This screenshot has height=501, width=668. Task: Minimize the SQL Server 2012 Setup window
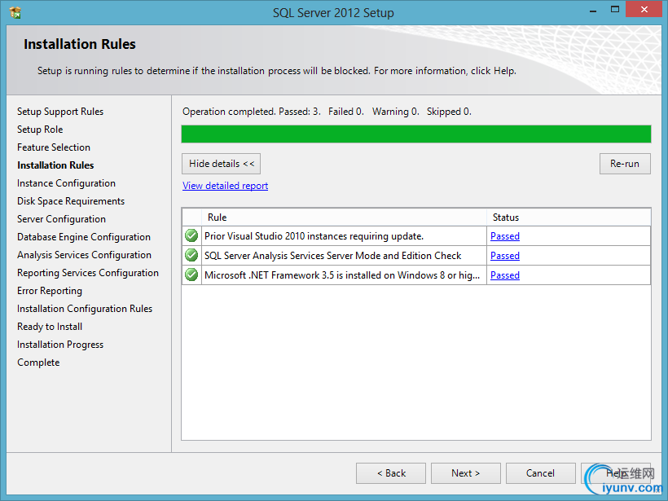point(592,11)
